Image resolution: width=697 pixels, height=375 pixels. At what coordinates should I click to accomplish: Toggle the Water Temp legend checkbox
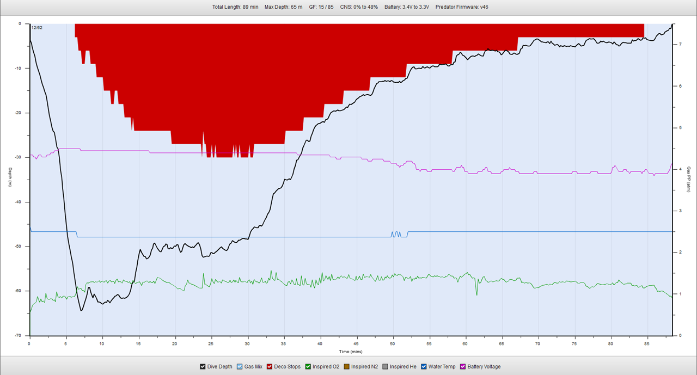click(424, 367)
